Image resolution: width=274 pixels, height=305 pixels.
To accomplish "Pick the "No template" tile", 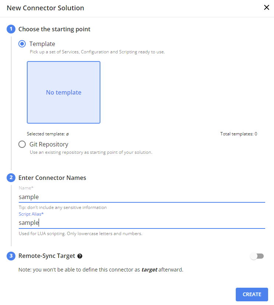I will [x=64, y=92].
